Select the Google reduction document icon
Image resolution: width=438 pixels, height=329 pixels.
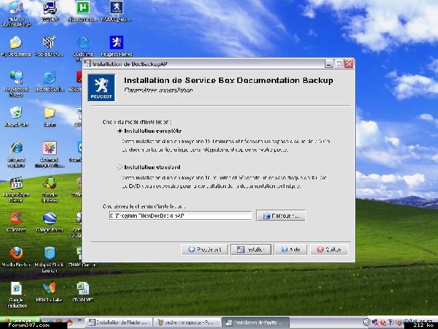16,295
